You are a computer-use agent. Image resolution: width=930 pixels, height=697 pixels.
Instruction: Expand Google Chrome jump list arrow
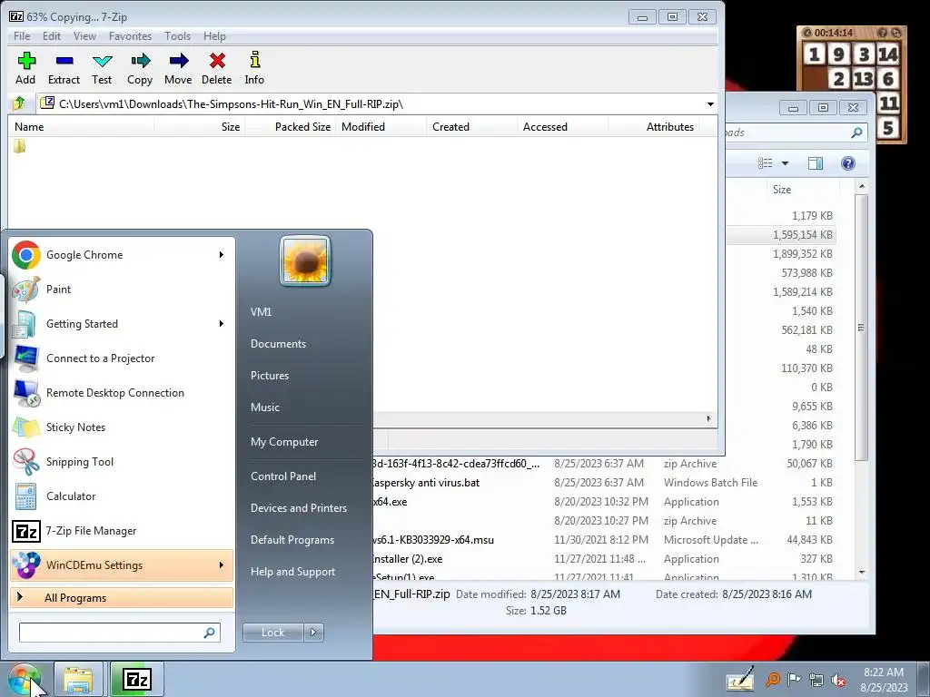click(x=222, y=255)
